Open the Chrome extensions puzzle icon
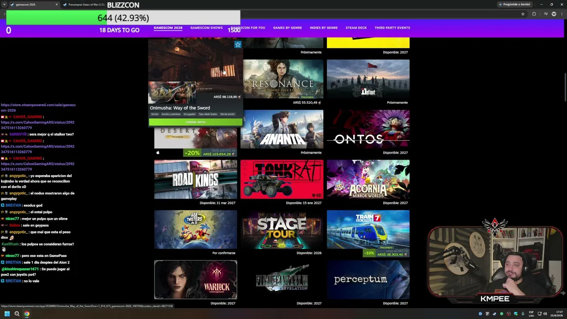Viewport: 567px width, 319px height. pyautogui.click(x=534, y=14)
